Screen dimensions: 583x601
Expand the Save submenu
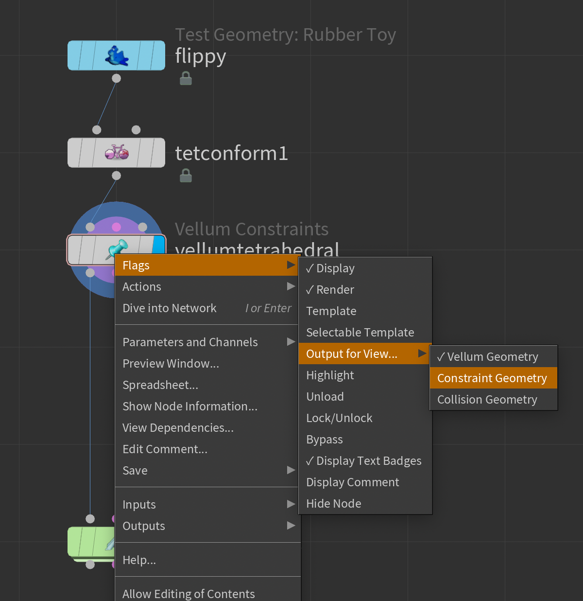[207, 471]
